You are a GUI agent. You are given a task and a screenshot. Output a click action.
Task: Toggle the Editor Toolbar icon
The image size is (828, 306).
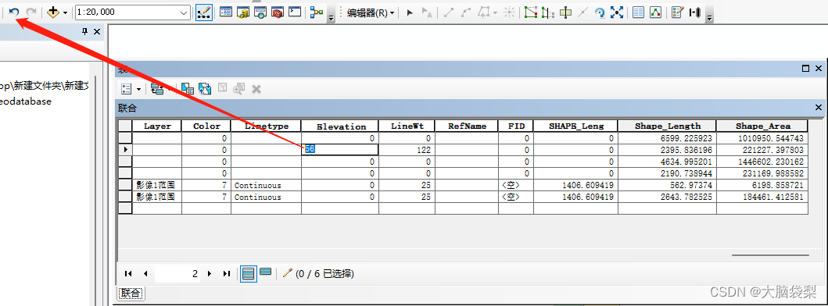pos(204,12)
